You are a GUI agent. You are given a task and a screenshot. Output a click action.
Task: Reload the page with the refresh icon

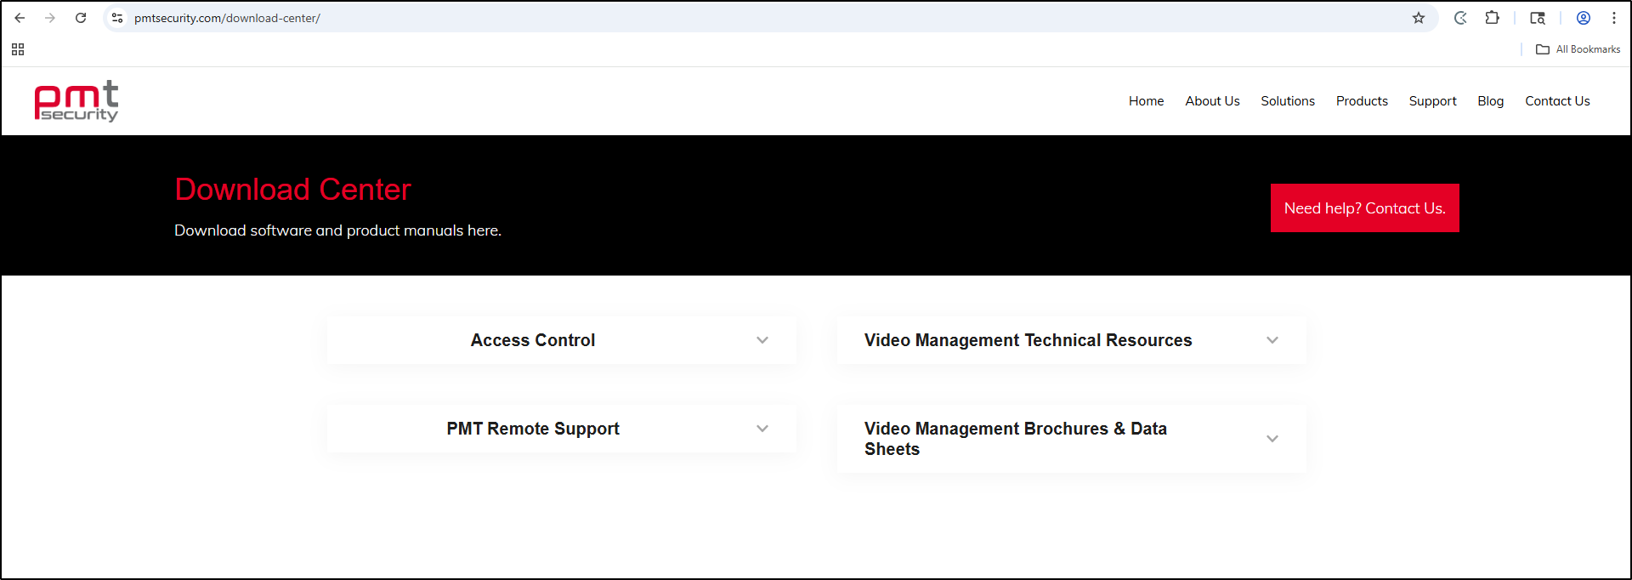point(81,18)
